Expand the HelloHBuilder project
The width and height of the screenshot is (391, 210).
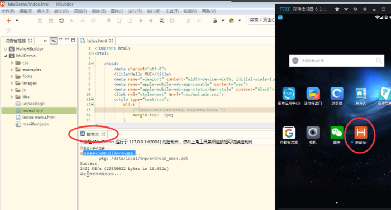tap(6, 49)
